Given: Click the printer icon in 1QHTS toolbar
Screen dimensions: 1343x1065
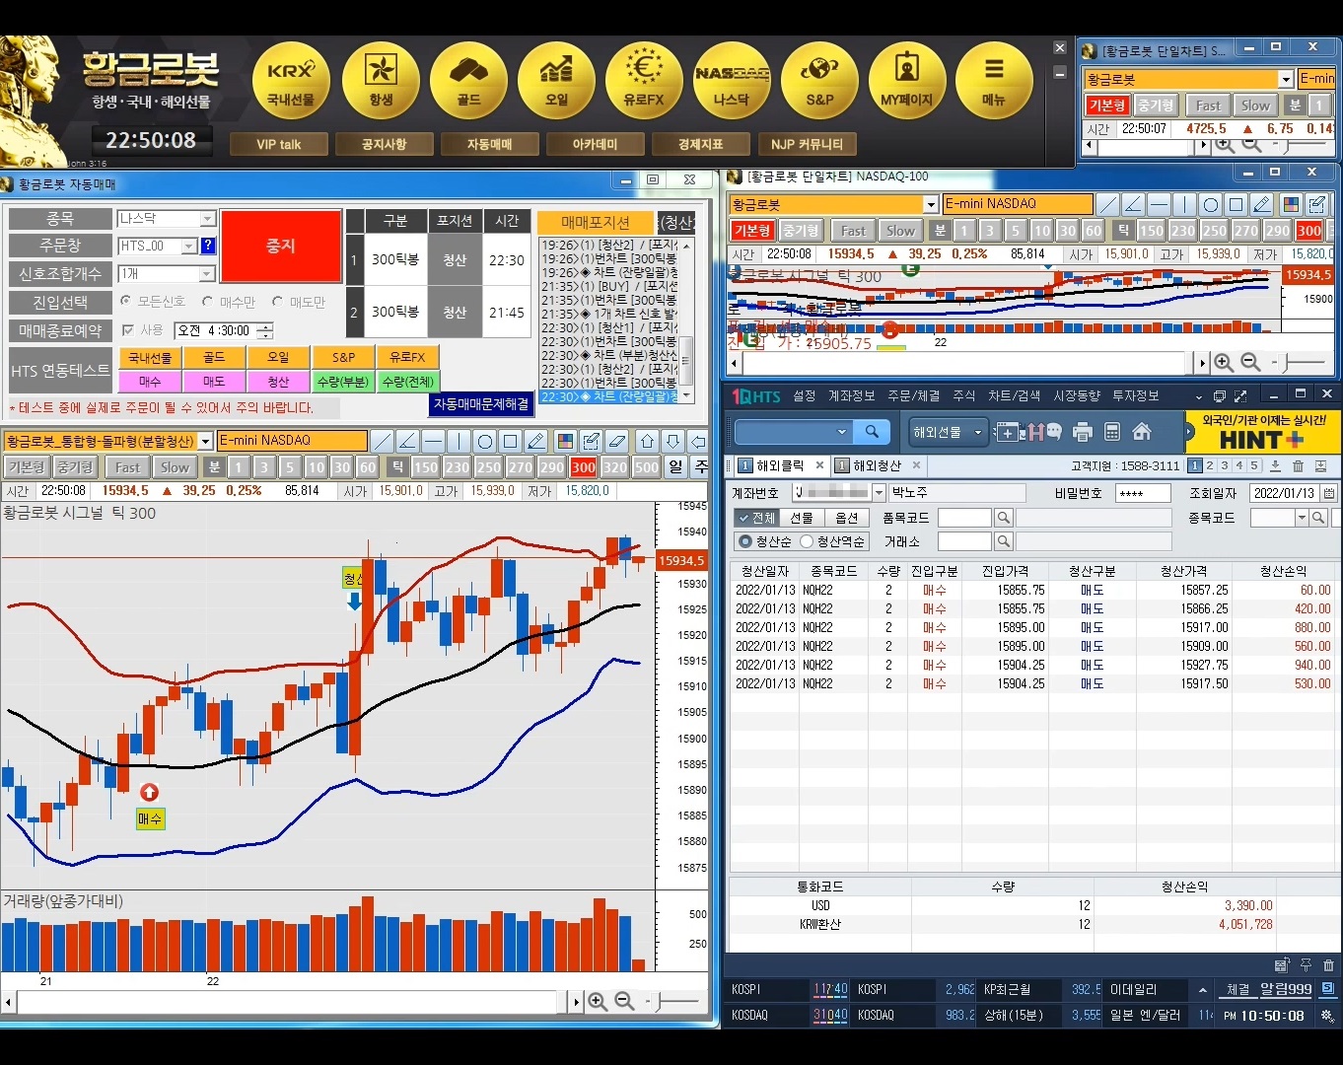Looking at the screenshot, I should 1083,432.
